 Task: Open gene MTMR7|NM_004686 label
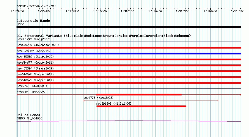tap(29, 119)
